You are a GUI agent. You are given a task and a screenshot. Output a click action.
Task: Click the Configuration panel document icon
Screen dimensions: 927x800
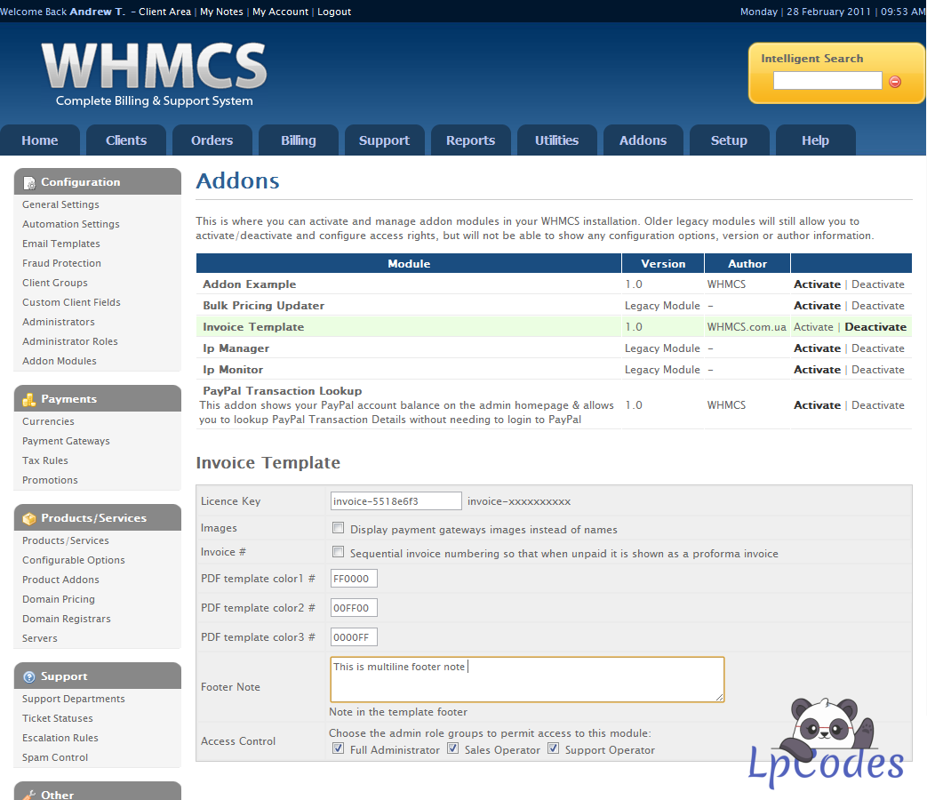[29, 183]
